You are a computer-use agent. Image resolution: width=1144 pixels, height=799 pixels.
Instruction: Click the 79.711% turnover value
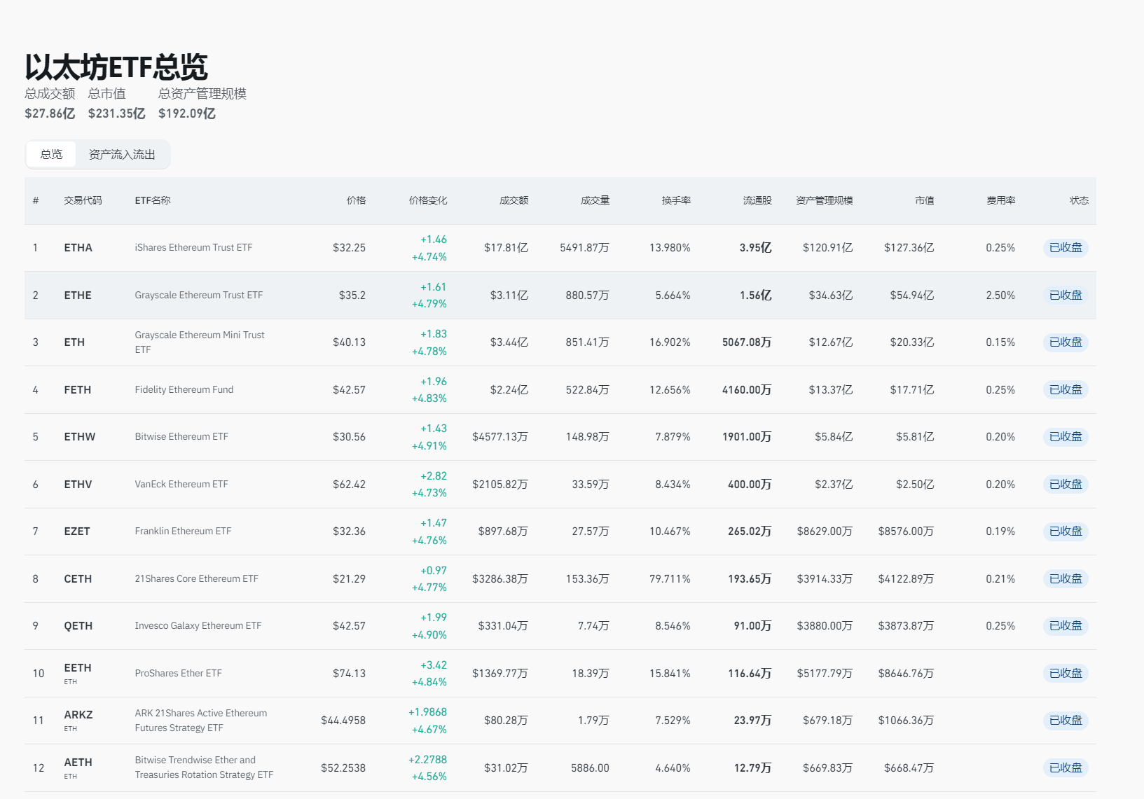coord(670,579)
